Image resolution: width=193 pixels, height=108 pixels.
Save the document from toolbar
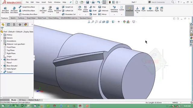coord(87,2)
